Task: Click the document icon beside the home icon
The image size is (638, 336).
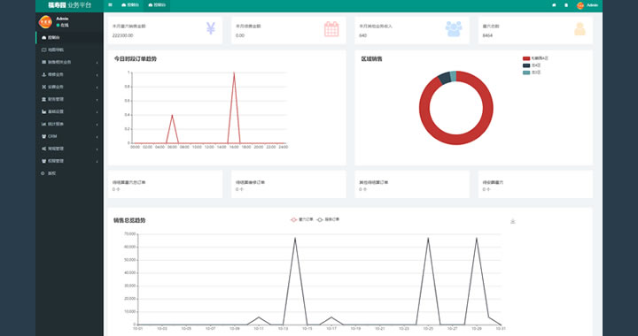Action: point(566,5)
